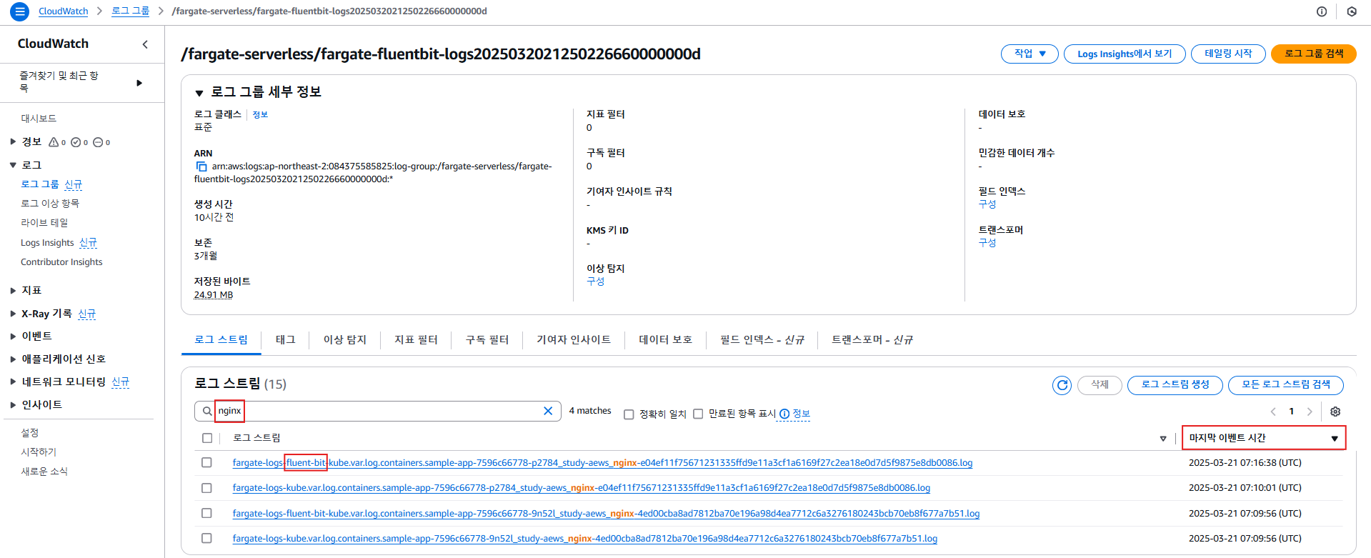
Task: Switch to the 트랜스포머 tab
Action: point(872,340)
